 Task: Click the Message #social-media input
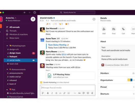point(67,88)
